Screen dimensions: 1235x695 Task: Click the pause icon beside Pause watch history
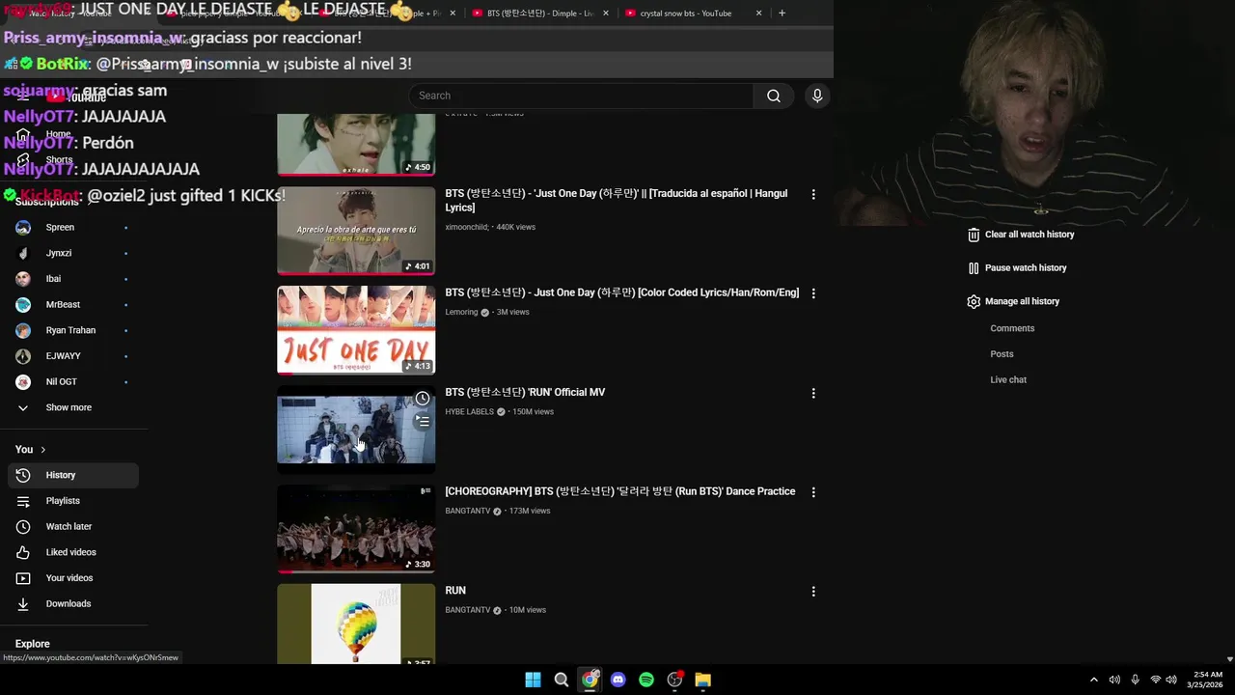coord(974,268)
